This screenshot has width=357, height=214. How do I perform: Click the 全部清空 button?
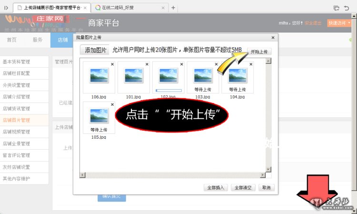tap(243, 187)
